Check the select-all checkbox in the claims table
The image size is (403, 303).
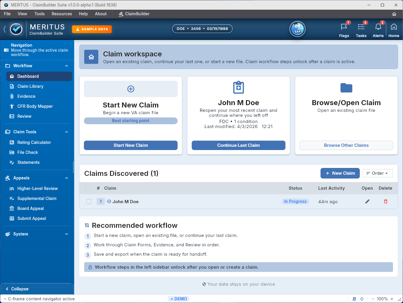tap(87, 188)
